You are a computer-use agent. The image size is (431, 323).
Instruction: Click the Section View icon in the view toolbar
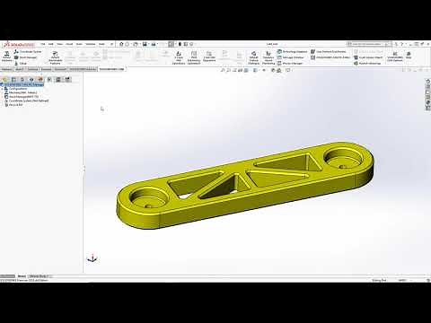click(241, 70)
